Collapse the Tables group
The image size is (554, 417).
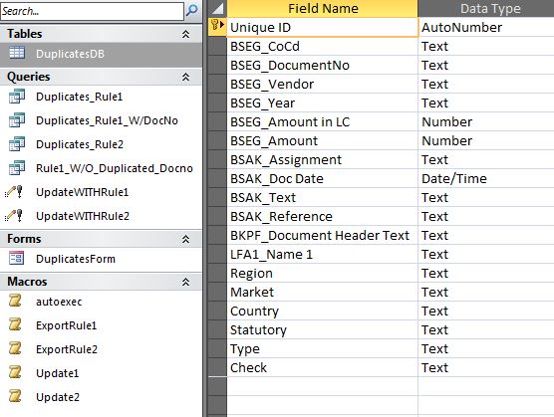186,34
